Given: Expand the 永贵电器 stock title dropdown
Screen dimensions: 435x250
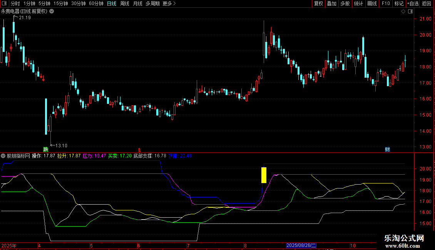Looking at the screenshot, I should pos(52,12).
